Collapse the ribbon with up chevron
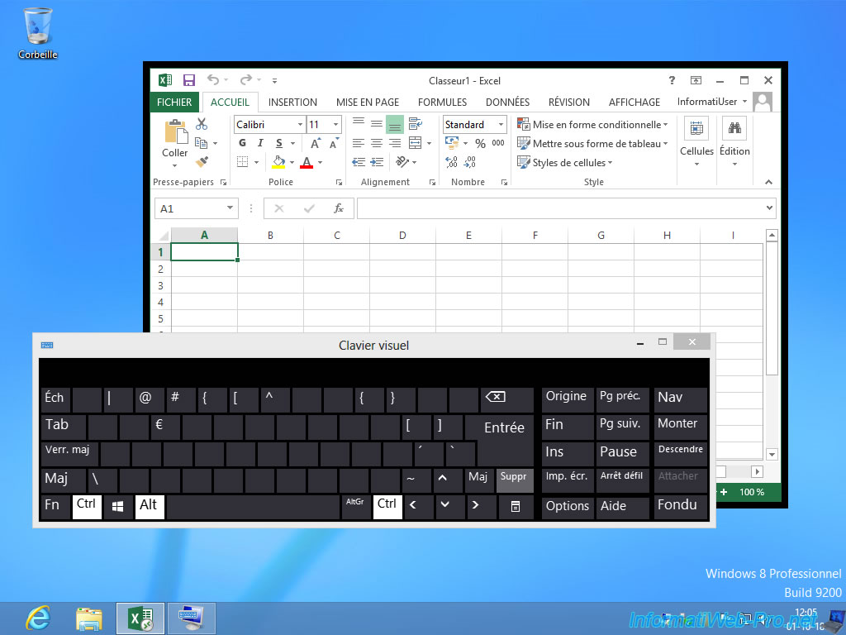Screen dimensions: 846x635 tap(769, 183)
